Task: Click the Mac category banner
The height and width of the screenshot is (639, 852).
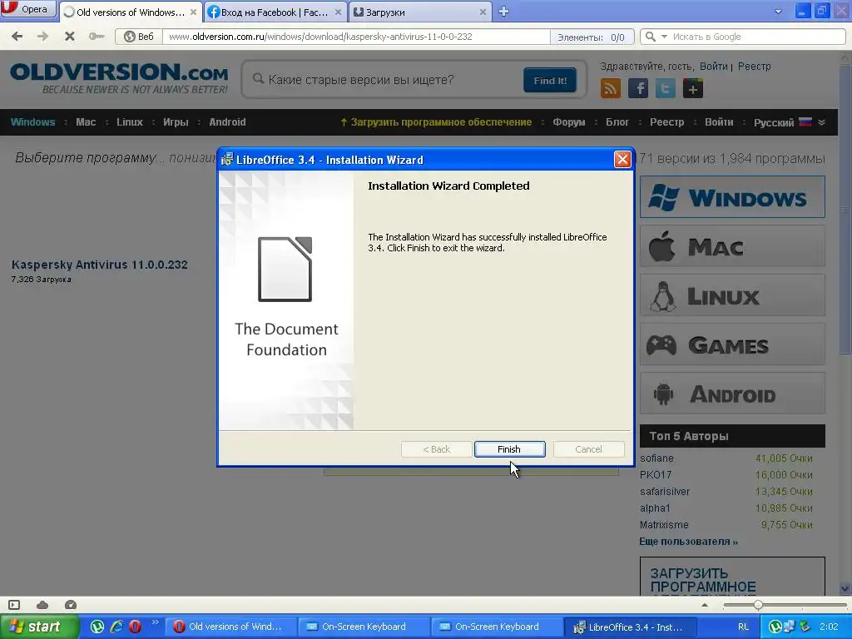Action: [x=732, y=246]
